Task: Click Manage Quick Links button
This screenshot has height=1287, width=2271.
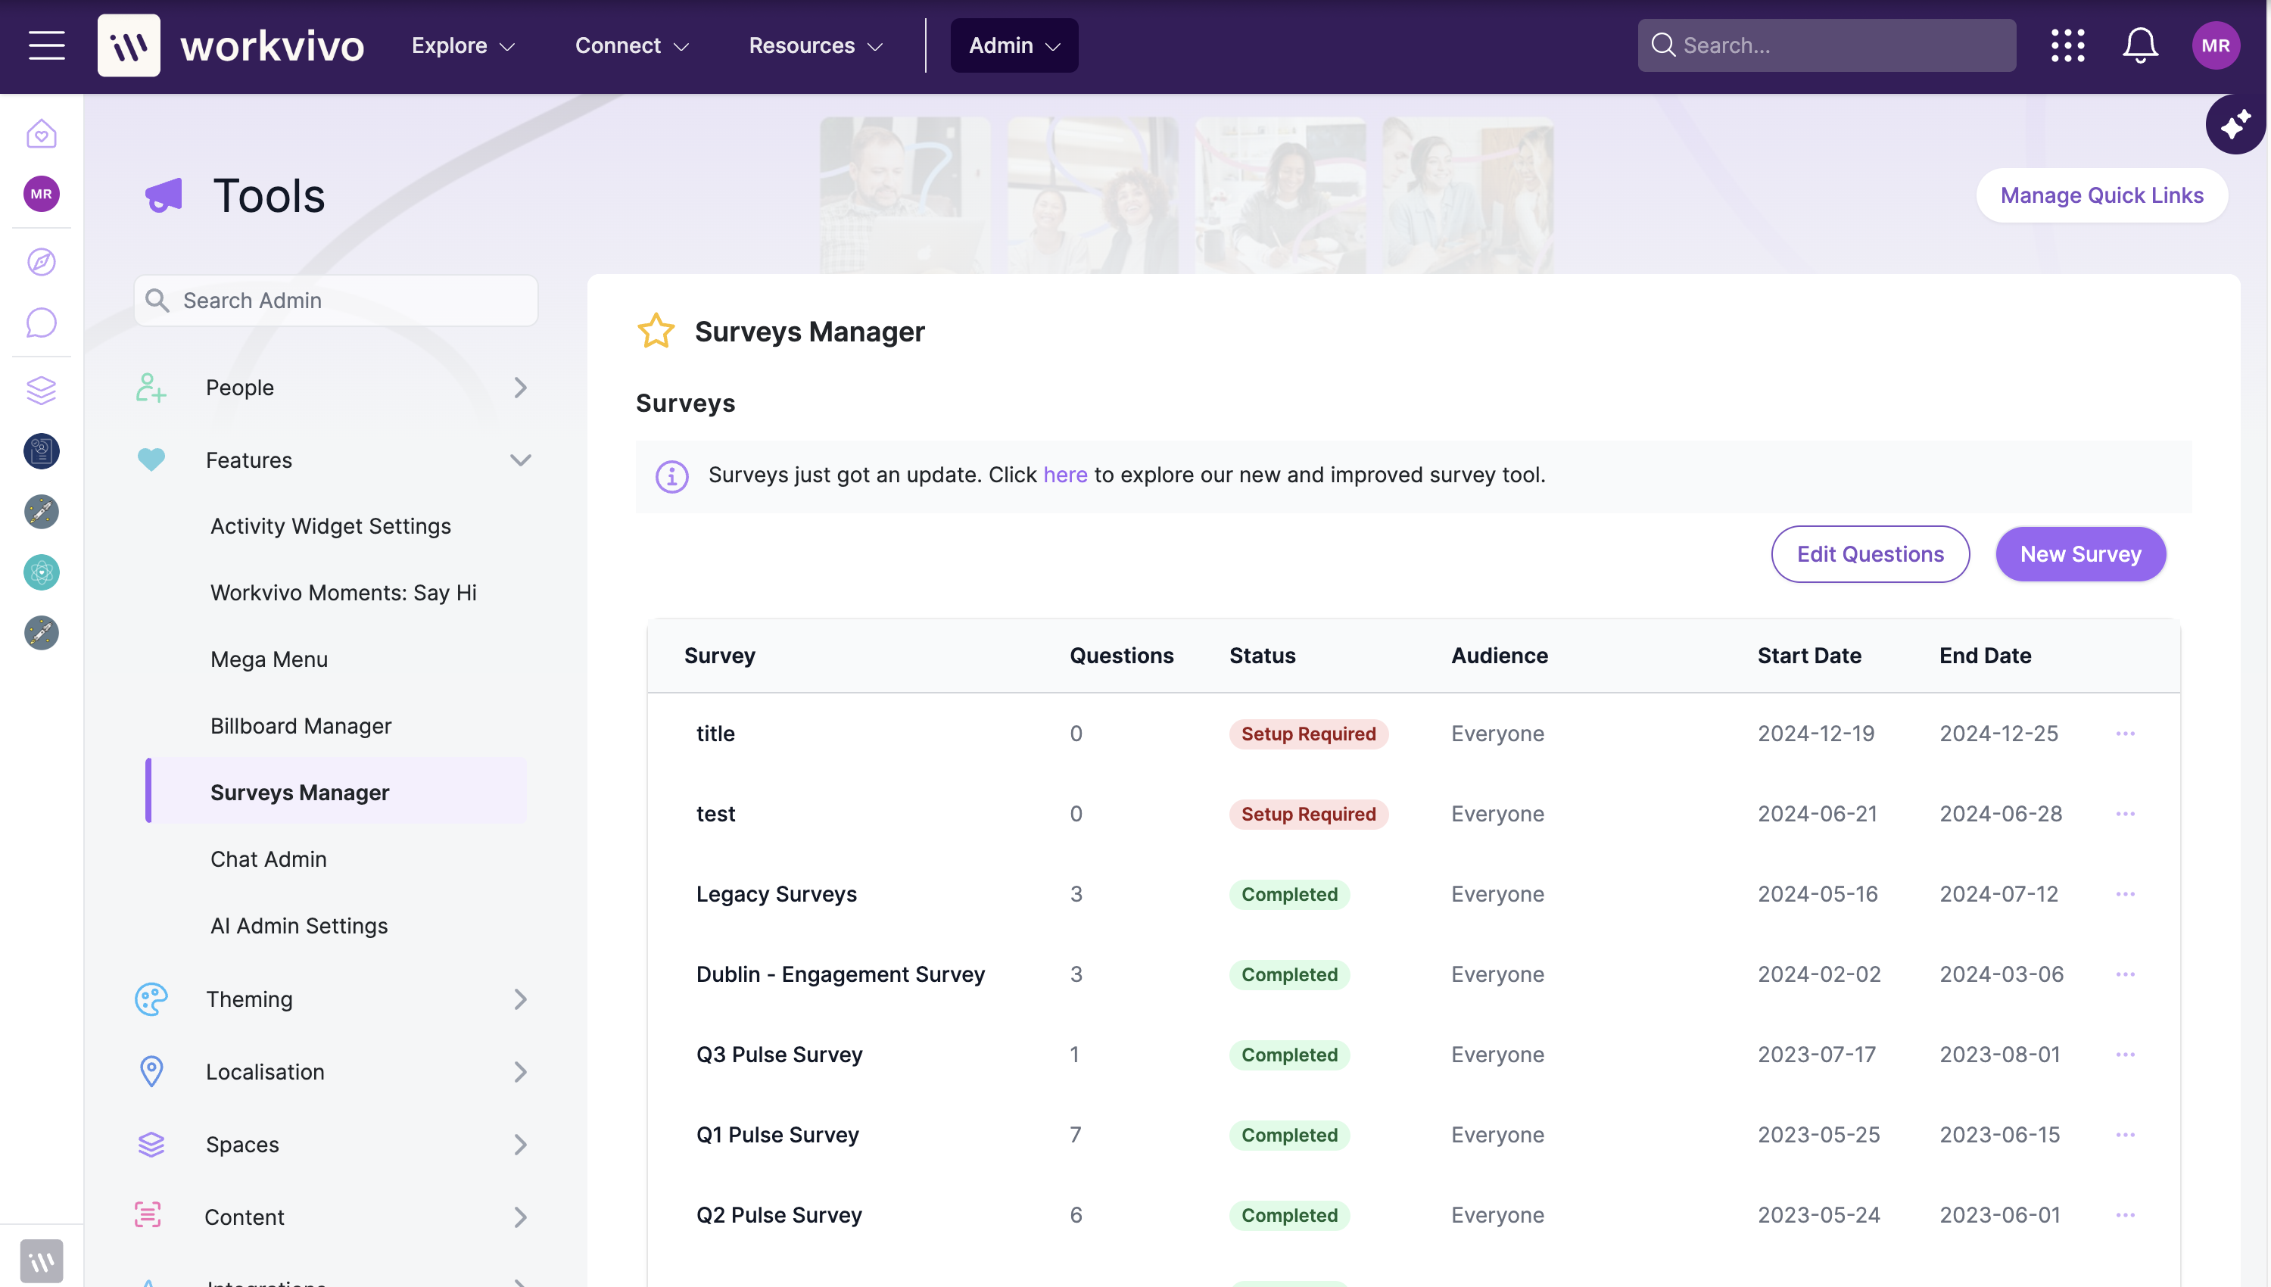Action: (x=2101, y=195)
